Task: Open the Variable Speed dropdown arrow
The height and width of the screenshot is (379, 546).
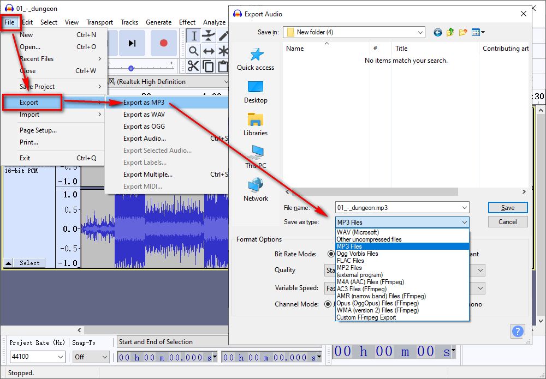Action: tap(480, 288)
